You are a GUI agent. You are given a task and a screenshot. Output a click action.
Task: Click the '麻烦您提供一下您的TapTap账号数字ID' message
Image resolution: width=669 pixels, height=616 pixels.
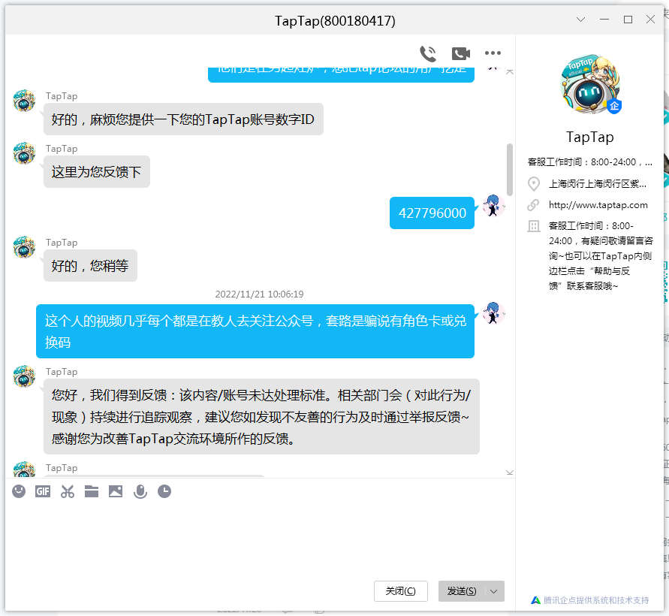tap(183, 119)
